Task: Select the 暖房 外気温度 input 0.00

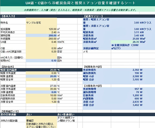Action: (41, 73)
